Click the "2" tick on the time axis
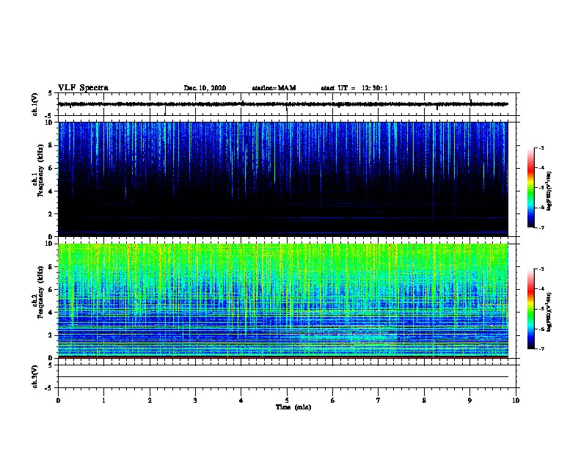 pyautogui.click(x=150, y=401)
